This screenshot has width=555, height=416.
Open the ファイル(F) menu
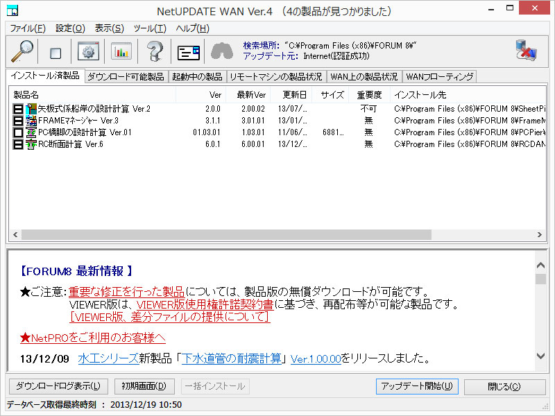[x=28, y=28]
